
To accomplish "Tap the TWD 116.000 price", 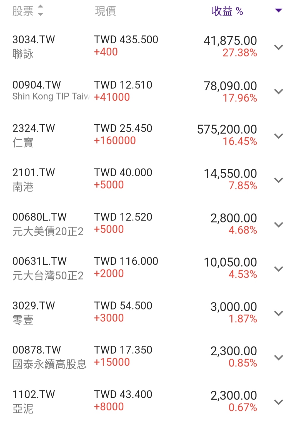I will 126,261.
